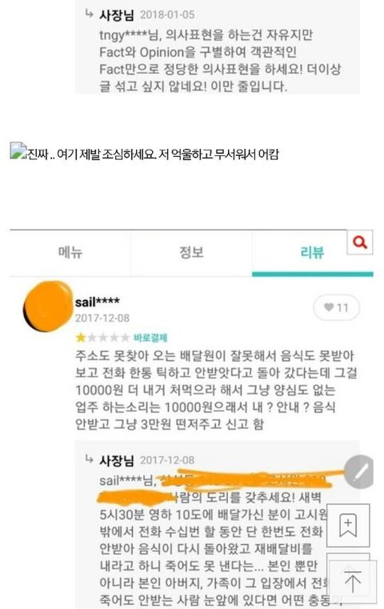The image size is (384, 609).
Task: Click the 바로결제 payment label
Action: tap(150, 338)
